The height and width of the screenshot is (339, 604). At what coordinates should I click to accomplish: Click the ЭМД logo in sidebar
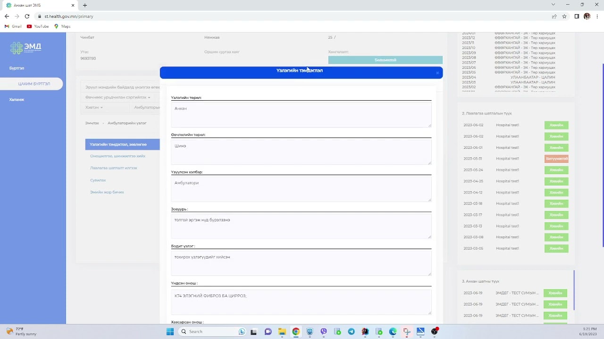[26, 48]
